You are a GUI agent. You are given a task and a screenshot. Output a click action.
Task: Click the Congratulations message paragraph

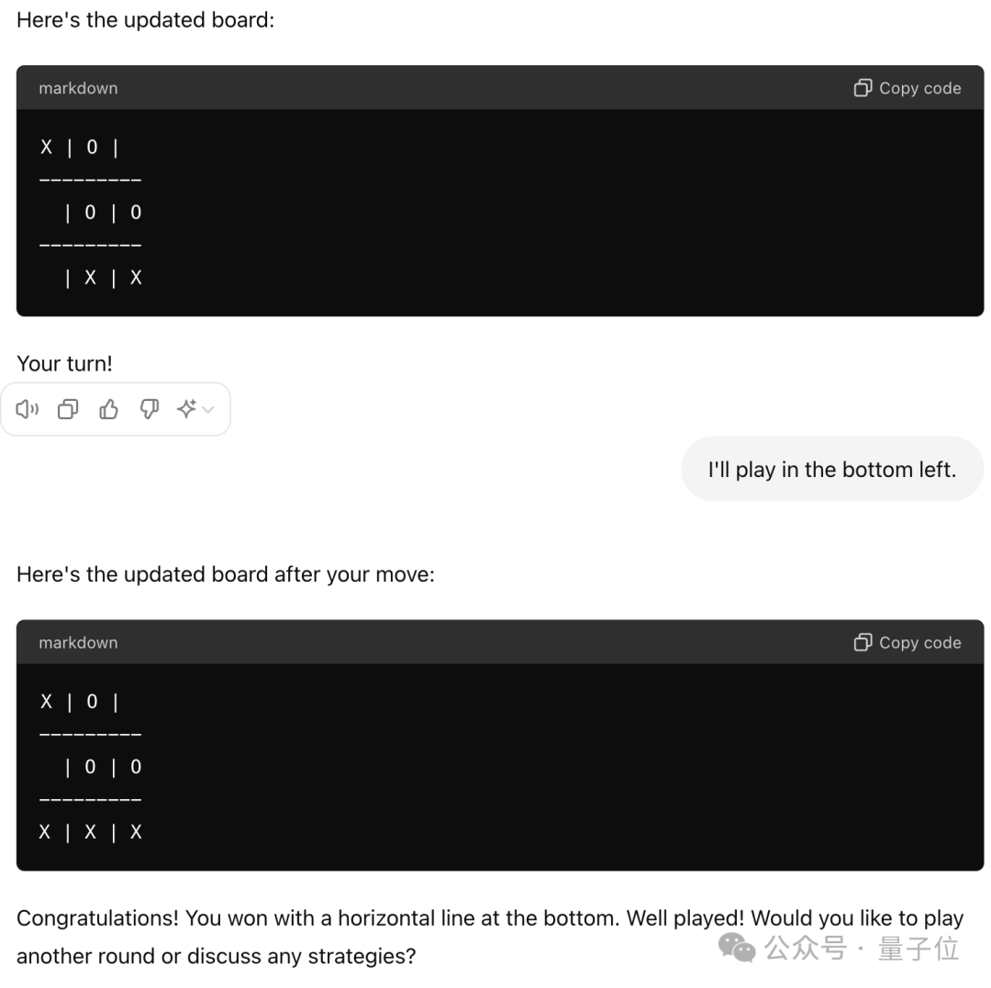(490, 937)
